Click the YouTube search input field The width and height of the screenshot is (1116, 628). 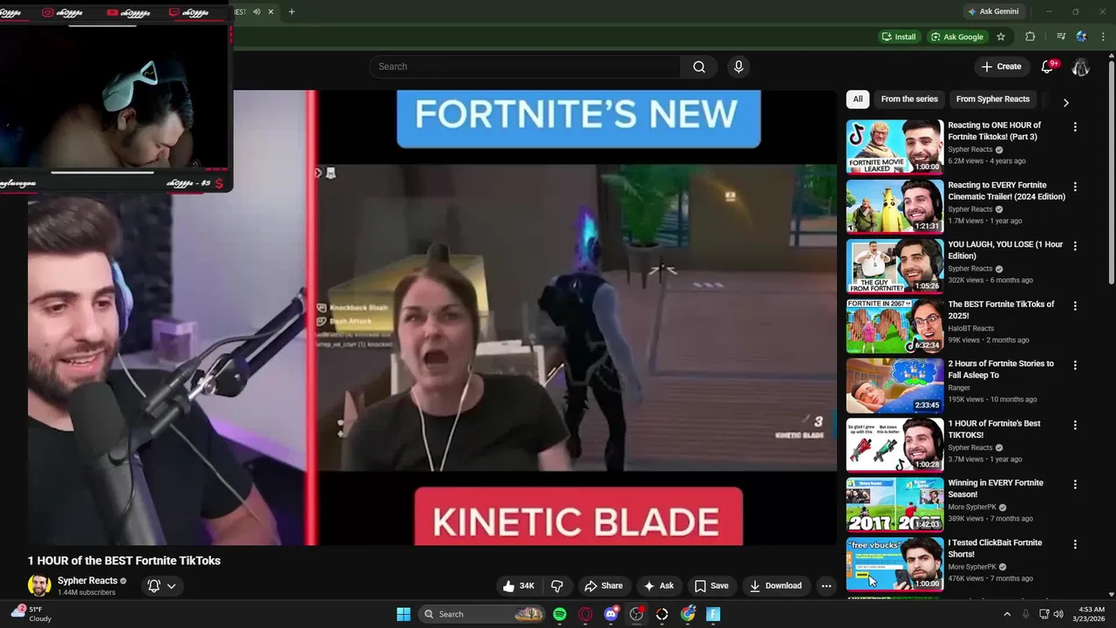525,67
